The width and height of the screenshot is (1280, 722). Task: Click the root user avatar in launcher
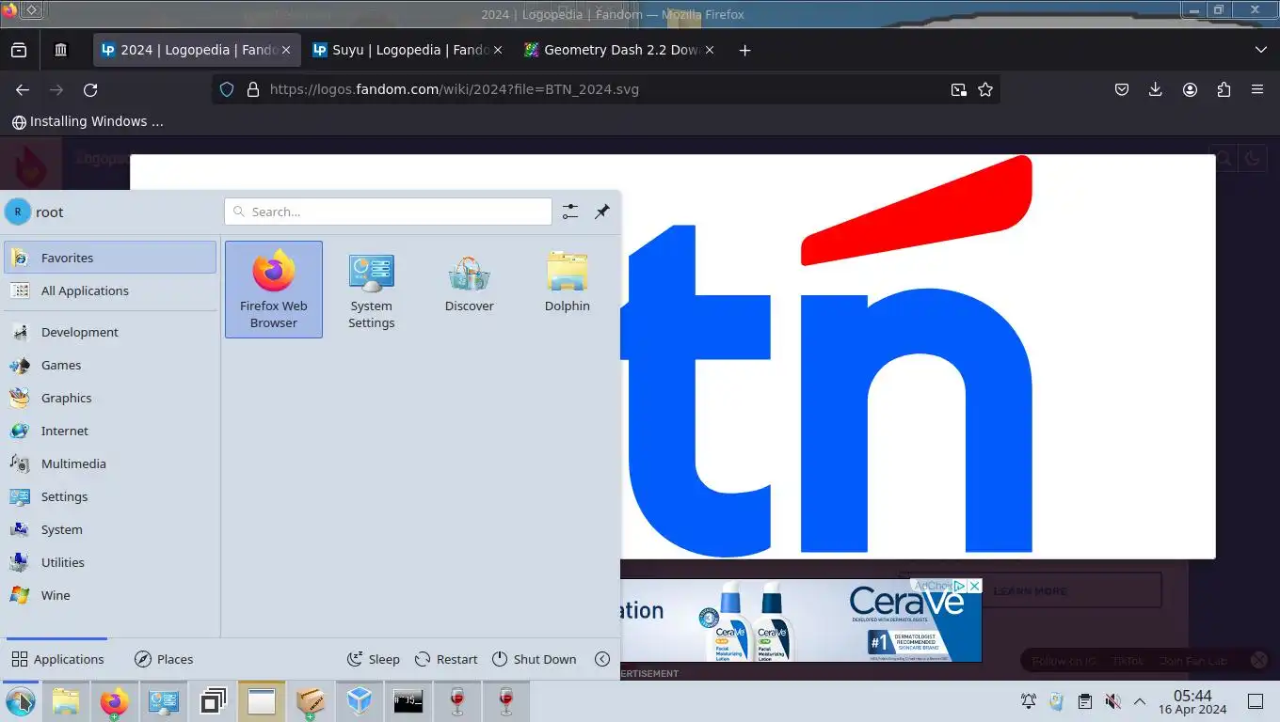(x=18, y=212)
